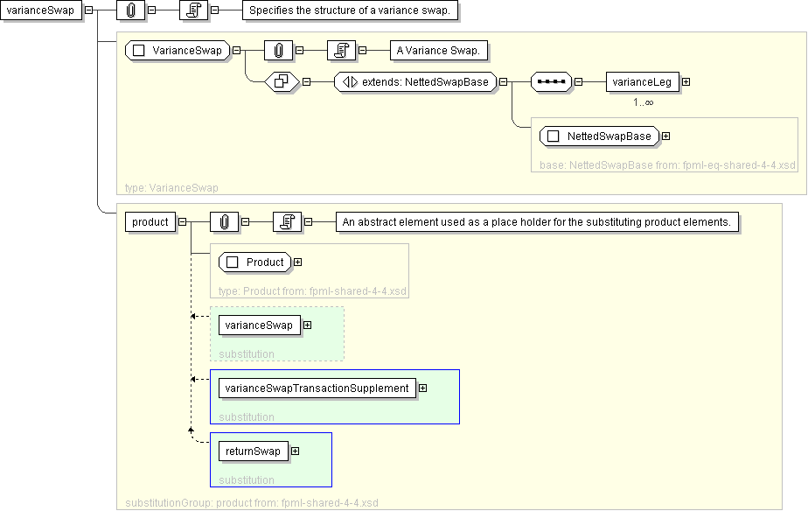Image resolution: width=808 pixels, height=511 pixels.
Task: Click the attachment icon in the product row
Action: click(223, 222)
